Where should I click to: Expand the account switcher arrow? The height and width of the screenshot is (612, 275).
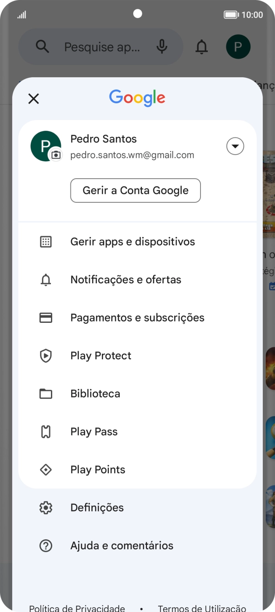tap(235, 146)
